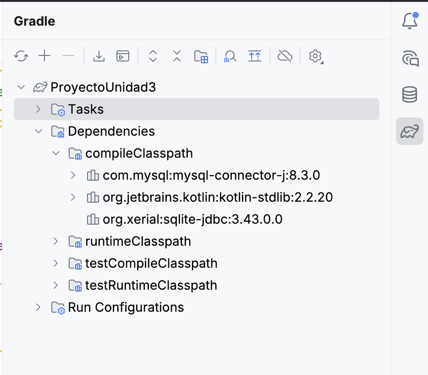Expand the Tasks folder chevron
Image resolution: width=428 pixels, height=375 pixels.
[x=38, y=109]
